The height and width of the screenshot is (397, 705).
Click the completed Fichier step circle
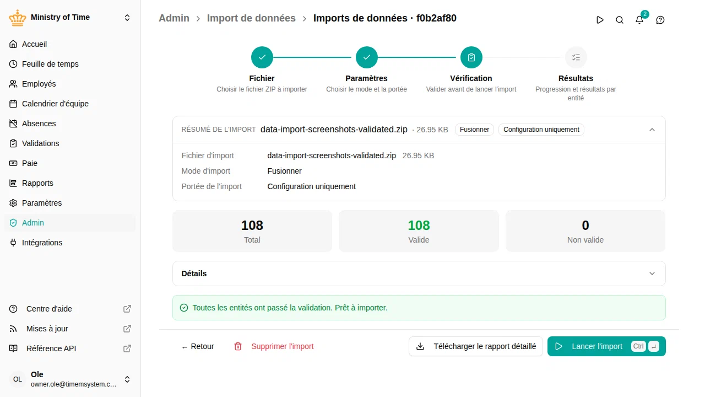tap(262, 57)
